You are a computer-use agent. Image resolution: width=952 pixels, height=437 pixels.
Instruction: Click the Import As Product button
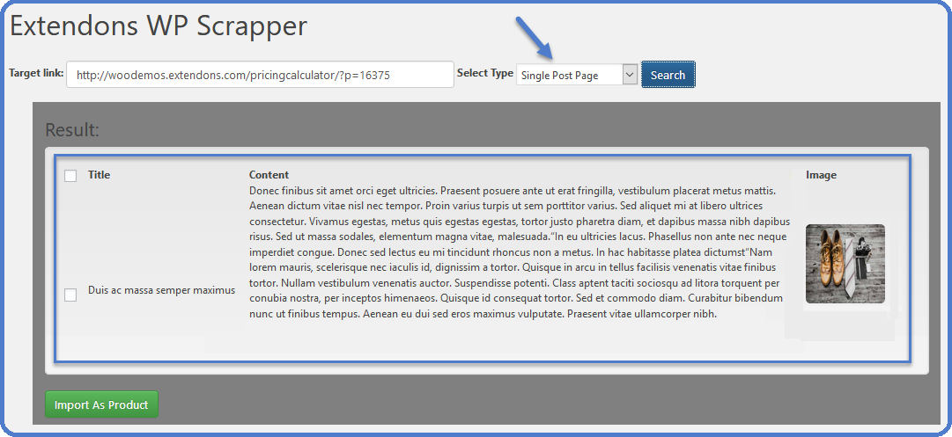point(101,404)
